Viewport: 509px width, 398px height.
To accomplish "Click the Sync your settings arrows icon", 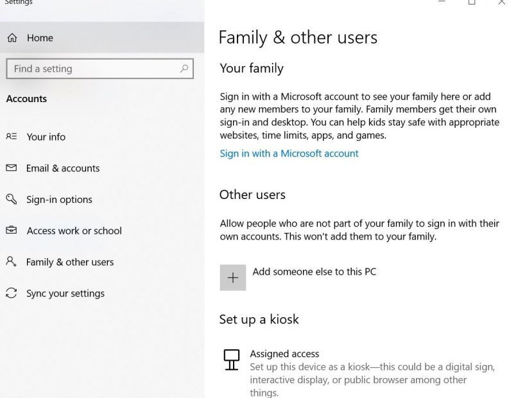I will (12, 293).
